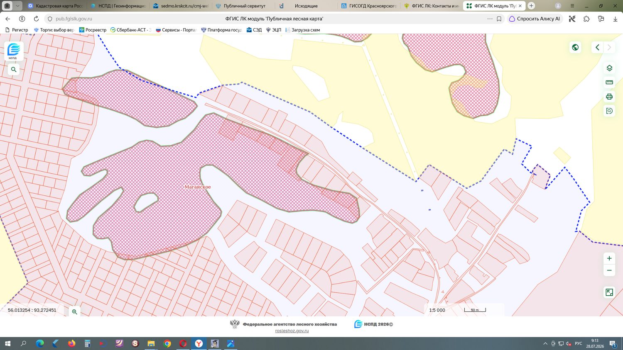Click the НСПД logo button

[x=14, y=51]
